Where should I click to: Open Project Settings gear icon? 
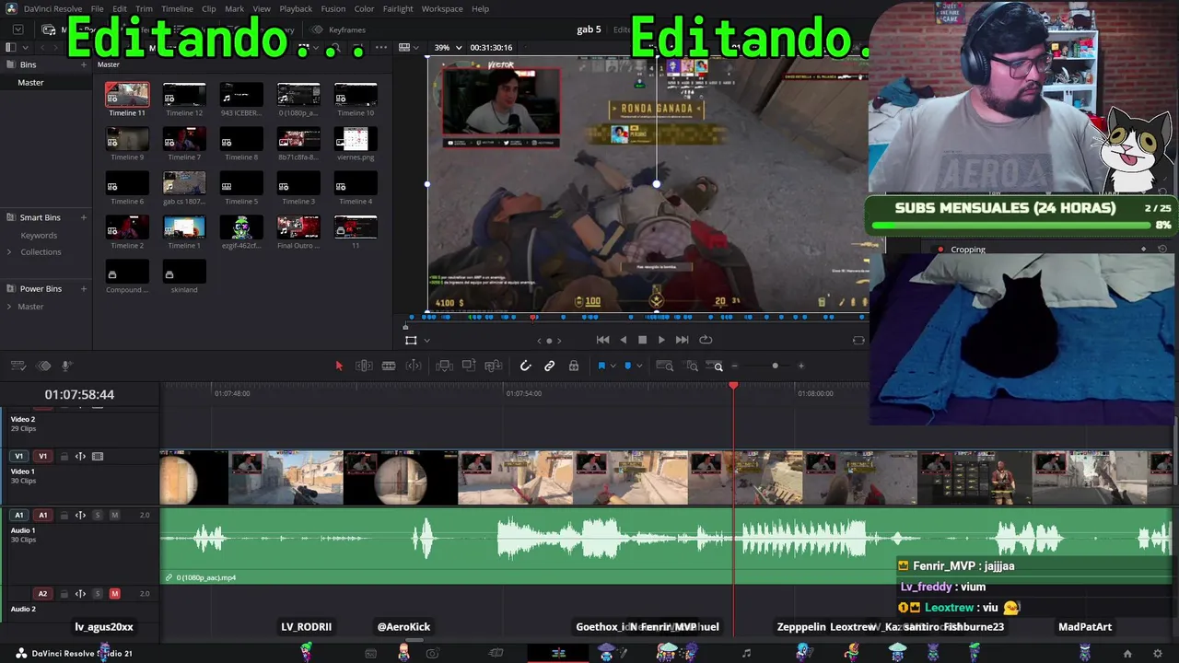point(1158,654)
